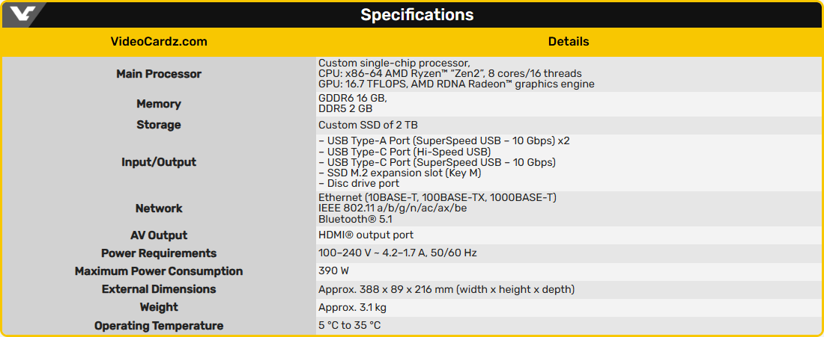The image size is (824, 337).
Task: Select the Input/Output row label
Action: pos(159,162)
